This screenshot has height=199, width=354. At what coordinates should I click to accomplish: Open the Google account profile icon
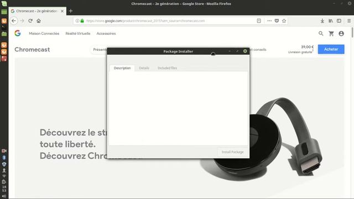point(341,33)
